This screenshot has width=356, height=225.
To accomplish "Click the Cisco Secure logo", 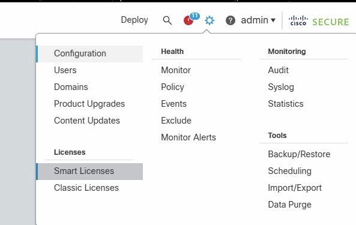I will pos(319,21).
